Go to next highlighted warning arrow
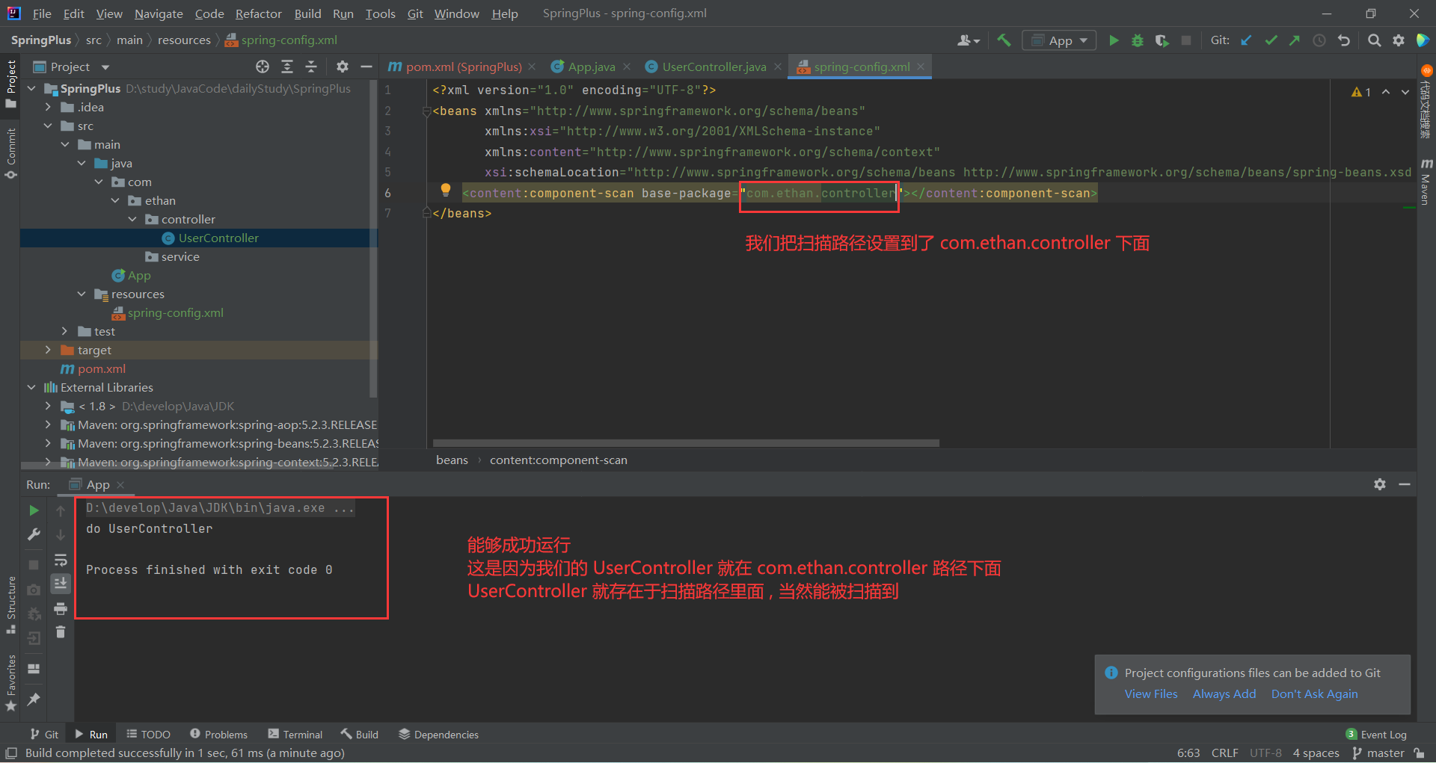The height and width of the screenshot is (763, 1436). point(1405,92)
